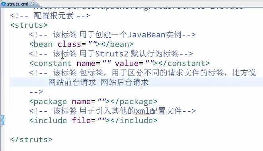Click the comment line '该标签 包标签'
Viewport: 263px width, 151px height.
pyautogui.click(x=142, y=73)
